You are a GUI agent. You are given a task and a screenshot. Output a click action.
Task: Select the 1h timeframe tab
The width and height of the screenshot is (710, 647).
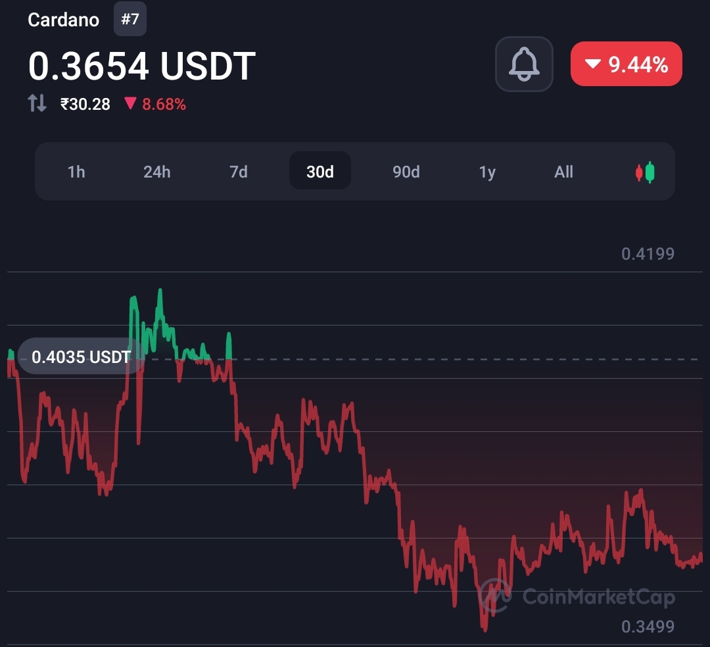(x=76, y=172)
